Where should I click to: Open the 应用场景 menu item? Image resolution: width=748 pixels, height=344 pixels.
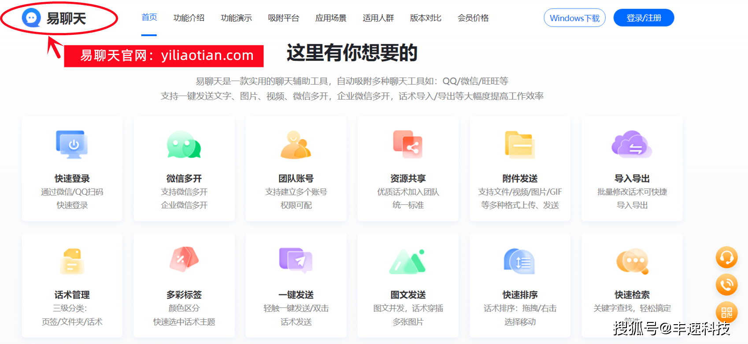click(331, 18)
